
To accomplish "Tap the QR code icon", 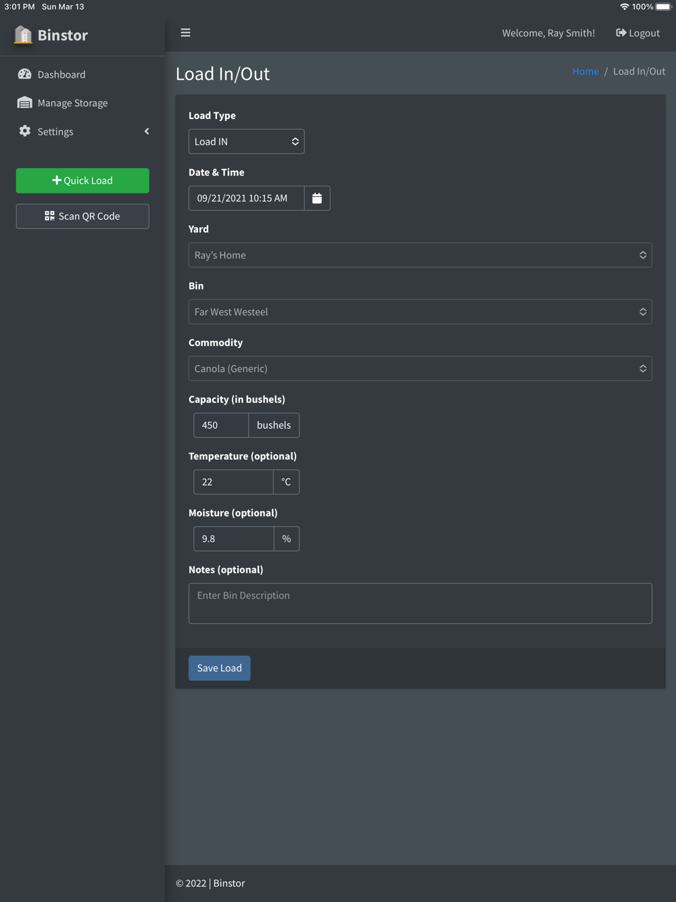I will click(x=49, y=216).
